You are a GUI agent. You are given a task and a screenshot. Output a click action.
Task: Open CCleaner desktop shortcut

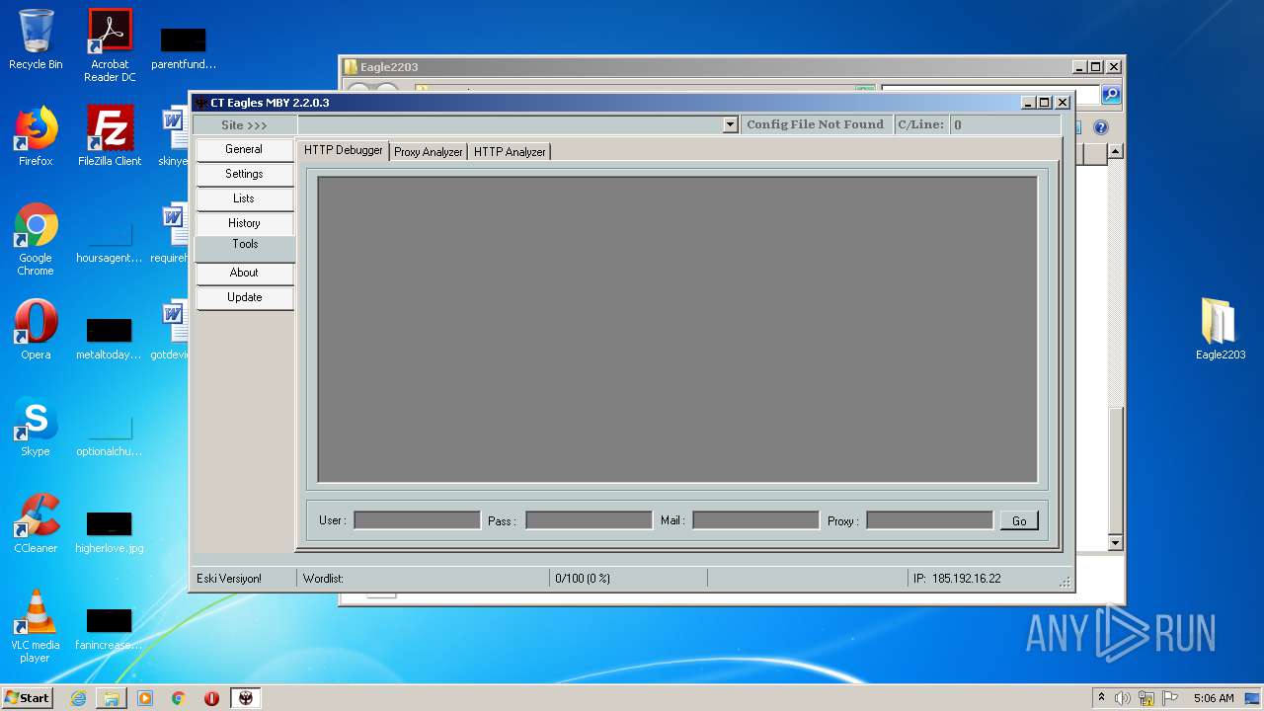click(x=36, y=523)
